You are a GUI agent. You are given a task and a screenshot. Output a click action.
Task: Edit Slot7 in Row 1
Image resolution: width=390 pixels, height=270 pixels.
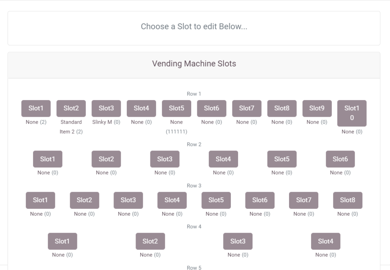click(246, 108)
